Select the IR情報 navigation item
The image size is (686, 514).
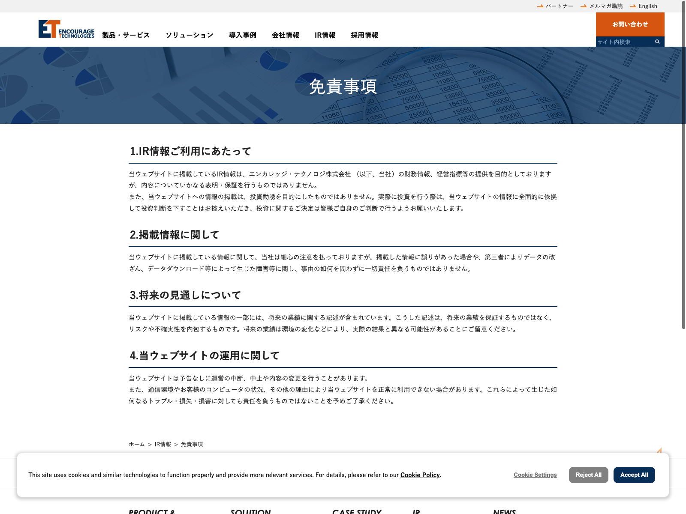325,35
